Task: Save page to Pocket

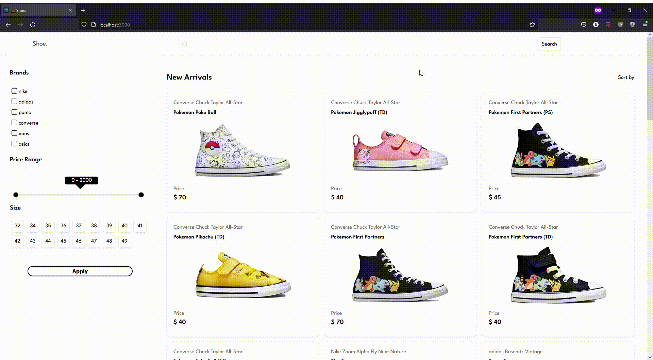Action: [x=584, y=24]
